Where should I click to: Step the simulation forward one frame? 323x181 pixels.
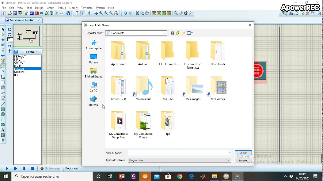pos(15,168)
